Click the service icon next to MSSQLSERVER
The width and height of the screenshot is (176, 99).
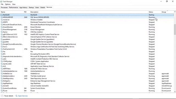pos(2,17)
